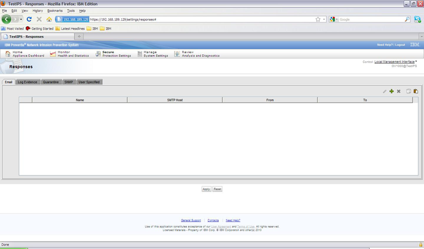Open the Contacts footer link
This screenshot has width=424, height=249.
[x=213, y=220]
